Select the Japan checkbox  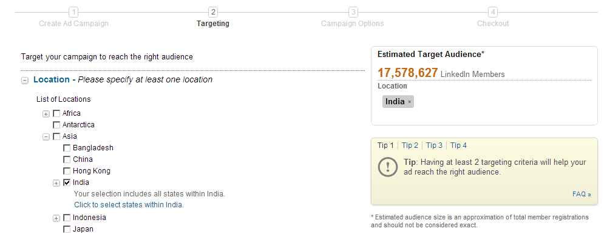click(x=67, y=229)
